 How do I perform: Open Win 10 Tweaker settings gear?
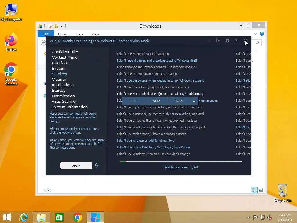coord(227,41)
